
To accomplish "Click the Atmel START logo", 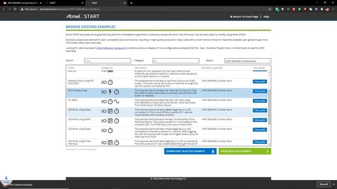I will point(83,16).
